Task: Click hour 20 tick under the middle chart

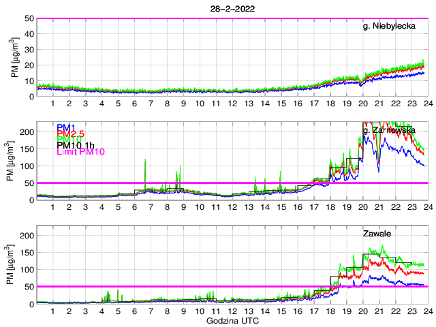Action: (362, 208)
